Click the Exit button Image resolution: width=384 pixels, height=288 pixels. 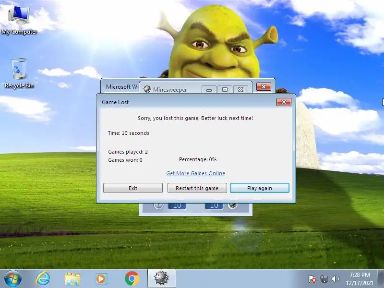click(x=133, y=188)
